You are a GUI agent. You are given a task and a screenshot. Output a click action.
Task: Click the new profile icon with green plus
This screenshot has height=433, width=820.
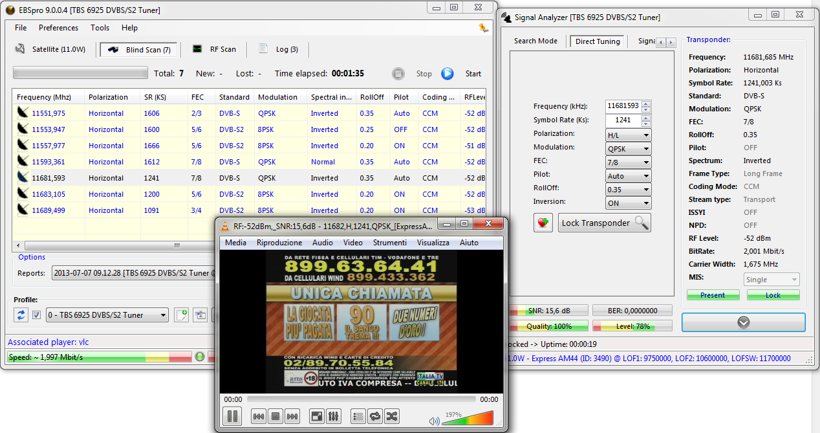(x=182, y=315)
